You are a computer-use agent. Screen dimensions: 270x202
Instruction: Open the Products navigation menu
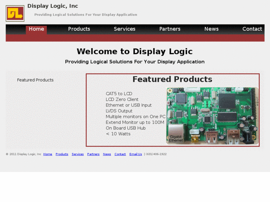(x=79, y=29)
